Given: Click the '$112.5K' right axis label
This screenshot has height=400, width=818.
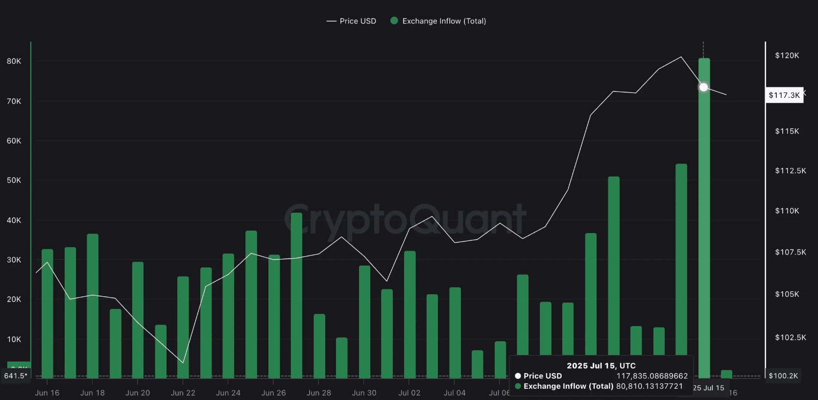Looking at the screenshot, I should pos(791,170).
